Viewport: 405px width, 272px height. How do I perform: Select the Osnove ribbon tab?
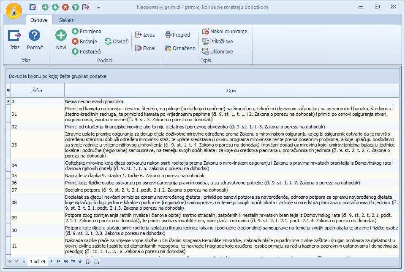[39, 20]
